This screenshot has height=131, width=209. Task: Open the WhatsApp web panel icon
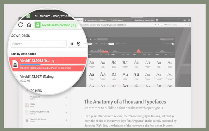click(28, 16)
